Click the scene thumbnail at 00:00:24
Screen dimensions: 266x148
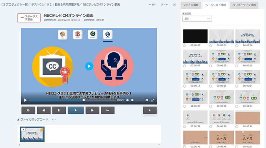tap(248, 77)
